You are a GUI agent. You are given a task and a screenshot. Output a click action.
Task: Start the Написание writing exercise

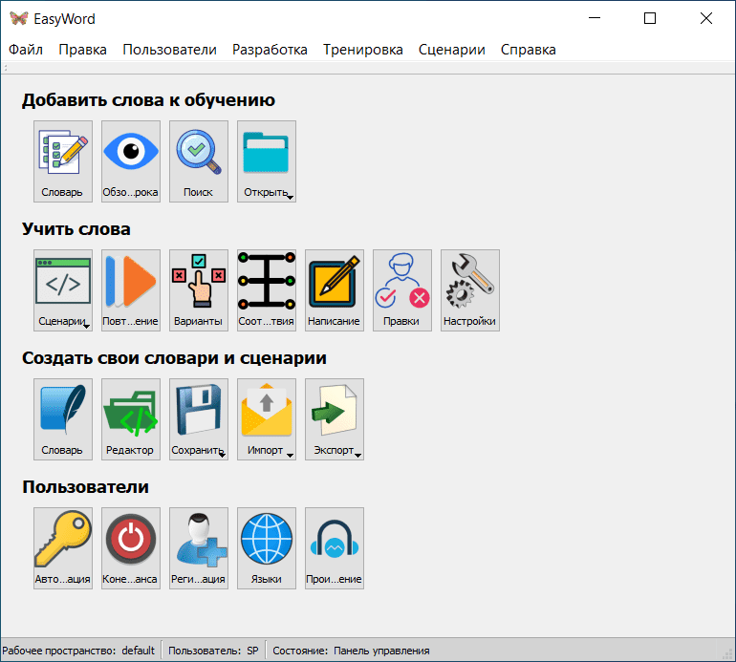click(335, 290)
